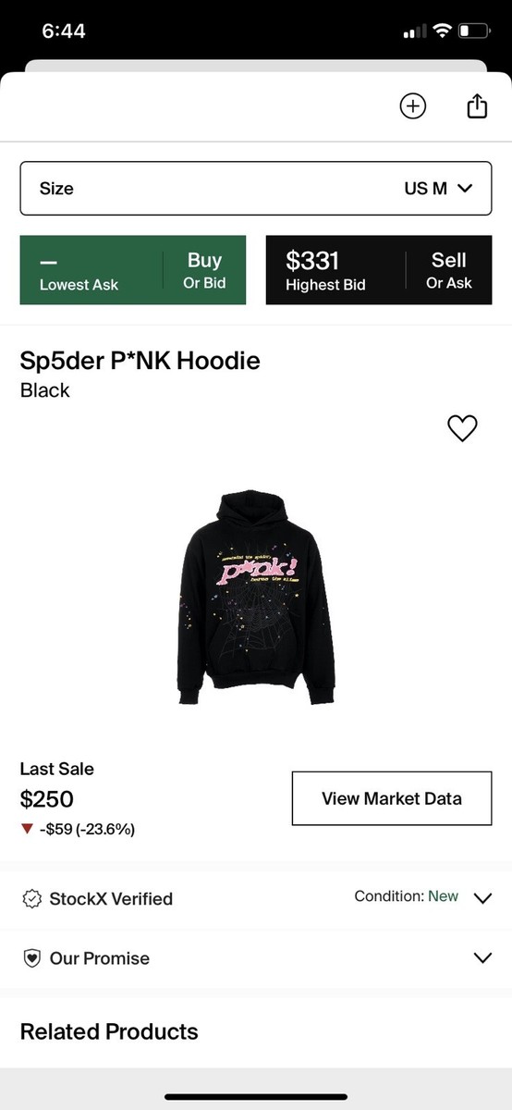Tap the cellular signal bars icon
512x1110 pixels.
pos(415,32)
